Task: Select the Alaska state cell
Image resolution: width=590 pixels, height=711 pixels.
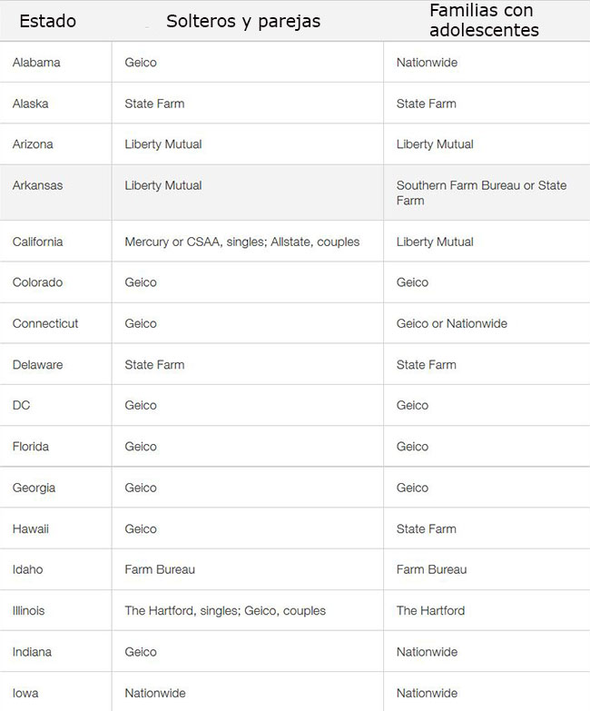Action: [x=30, y=104]
